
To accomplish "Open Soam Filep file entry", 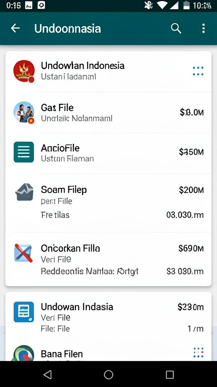I will click(108, 203).
